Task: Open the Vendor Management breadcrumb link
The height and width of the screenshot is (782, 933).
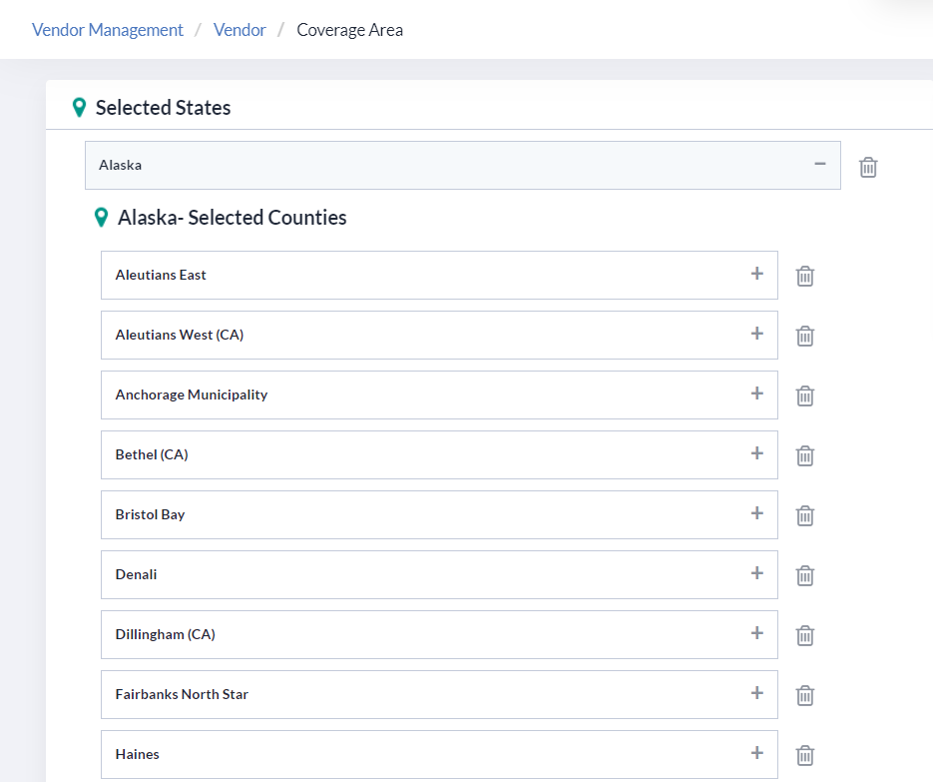Action: (x=107, y=29)
